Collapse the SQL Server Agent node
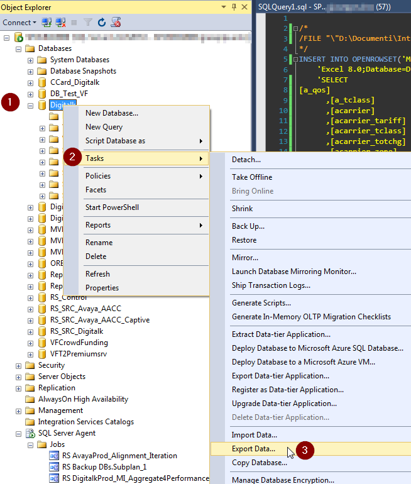This screenshot has height=484, width=411. pyautogui.click(x=18, y=434)
